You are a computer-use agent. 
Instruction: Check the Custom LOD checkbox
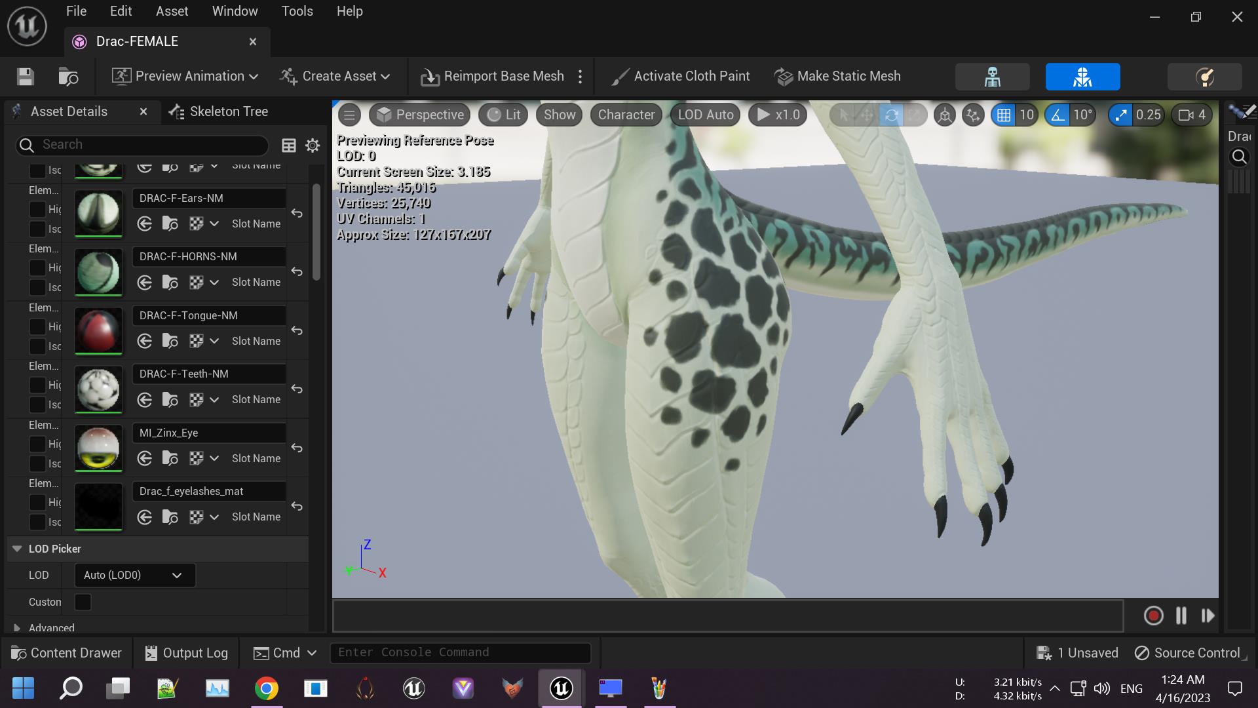tap(83, 602)
